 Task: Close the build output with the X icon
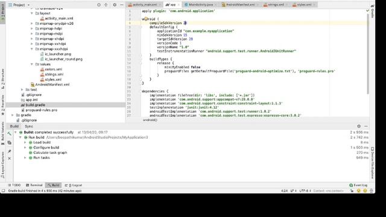pos(10,159)
